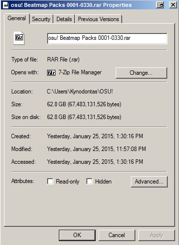This screenshot has height=245, width=179.
Task: Select the General tab
Action: (x=17, y=18)
